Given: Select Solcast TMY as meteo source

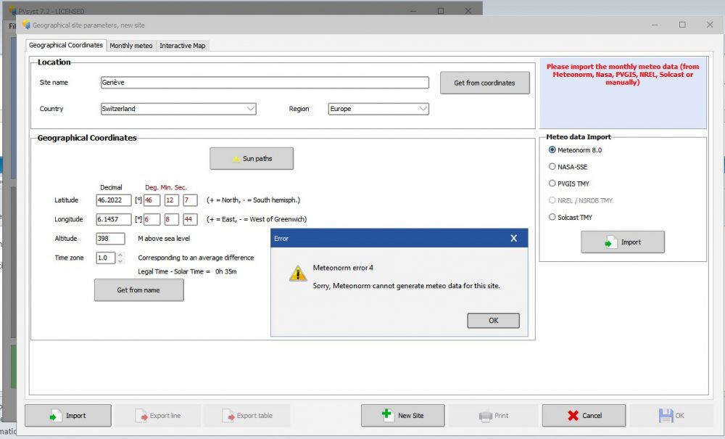Looking at the screenshot, I should [x=552, y=217].
